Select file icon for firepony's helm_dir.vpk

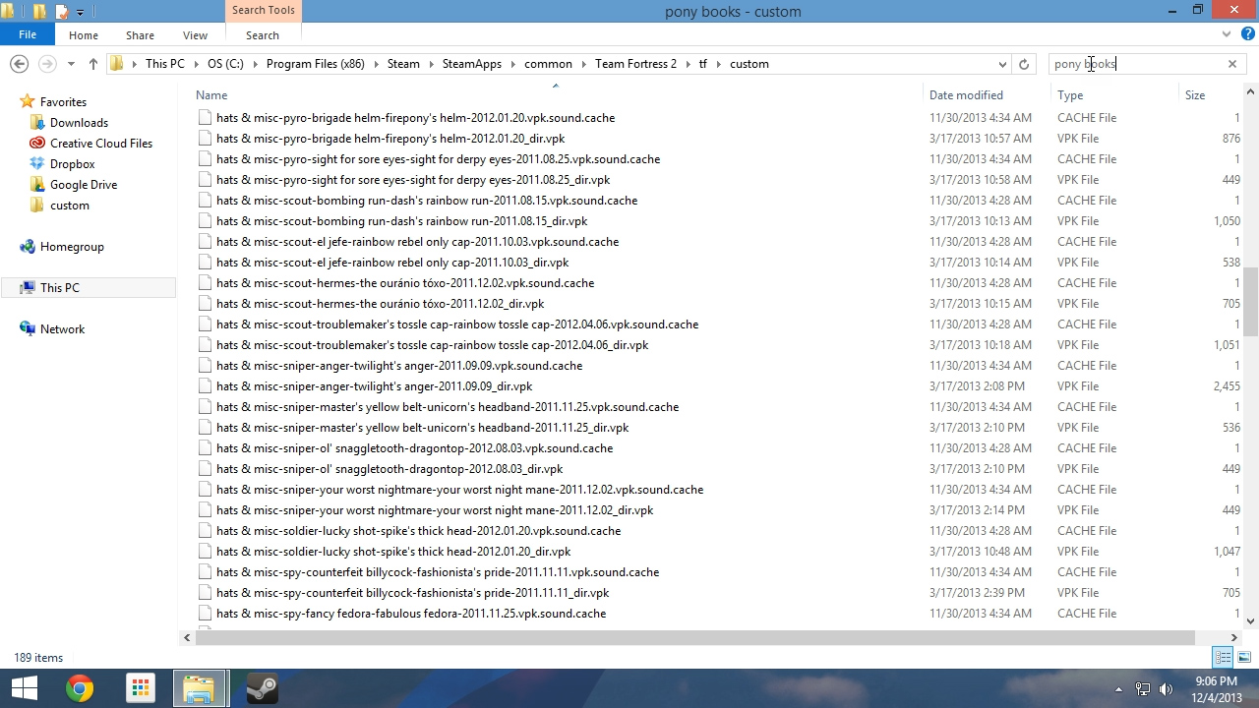point(205,139)
